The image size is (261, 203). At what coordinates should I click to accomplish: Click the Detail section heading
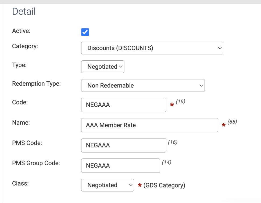click(x=24, y=12)
